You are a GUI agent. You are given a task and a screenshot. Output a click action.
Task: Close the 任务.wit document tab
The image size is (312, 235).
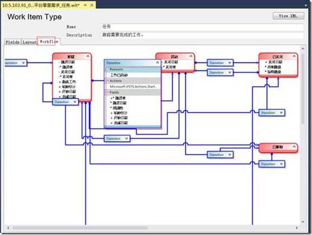[92, 5]
